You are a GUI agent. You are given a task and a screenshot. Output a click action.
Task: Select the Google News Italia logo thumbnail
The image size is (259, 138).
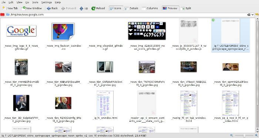(x=21, y=31)
